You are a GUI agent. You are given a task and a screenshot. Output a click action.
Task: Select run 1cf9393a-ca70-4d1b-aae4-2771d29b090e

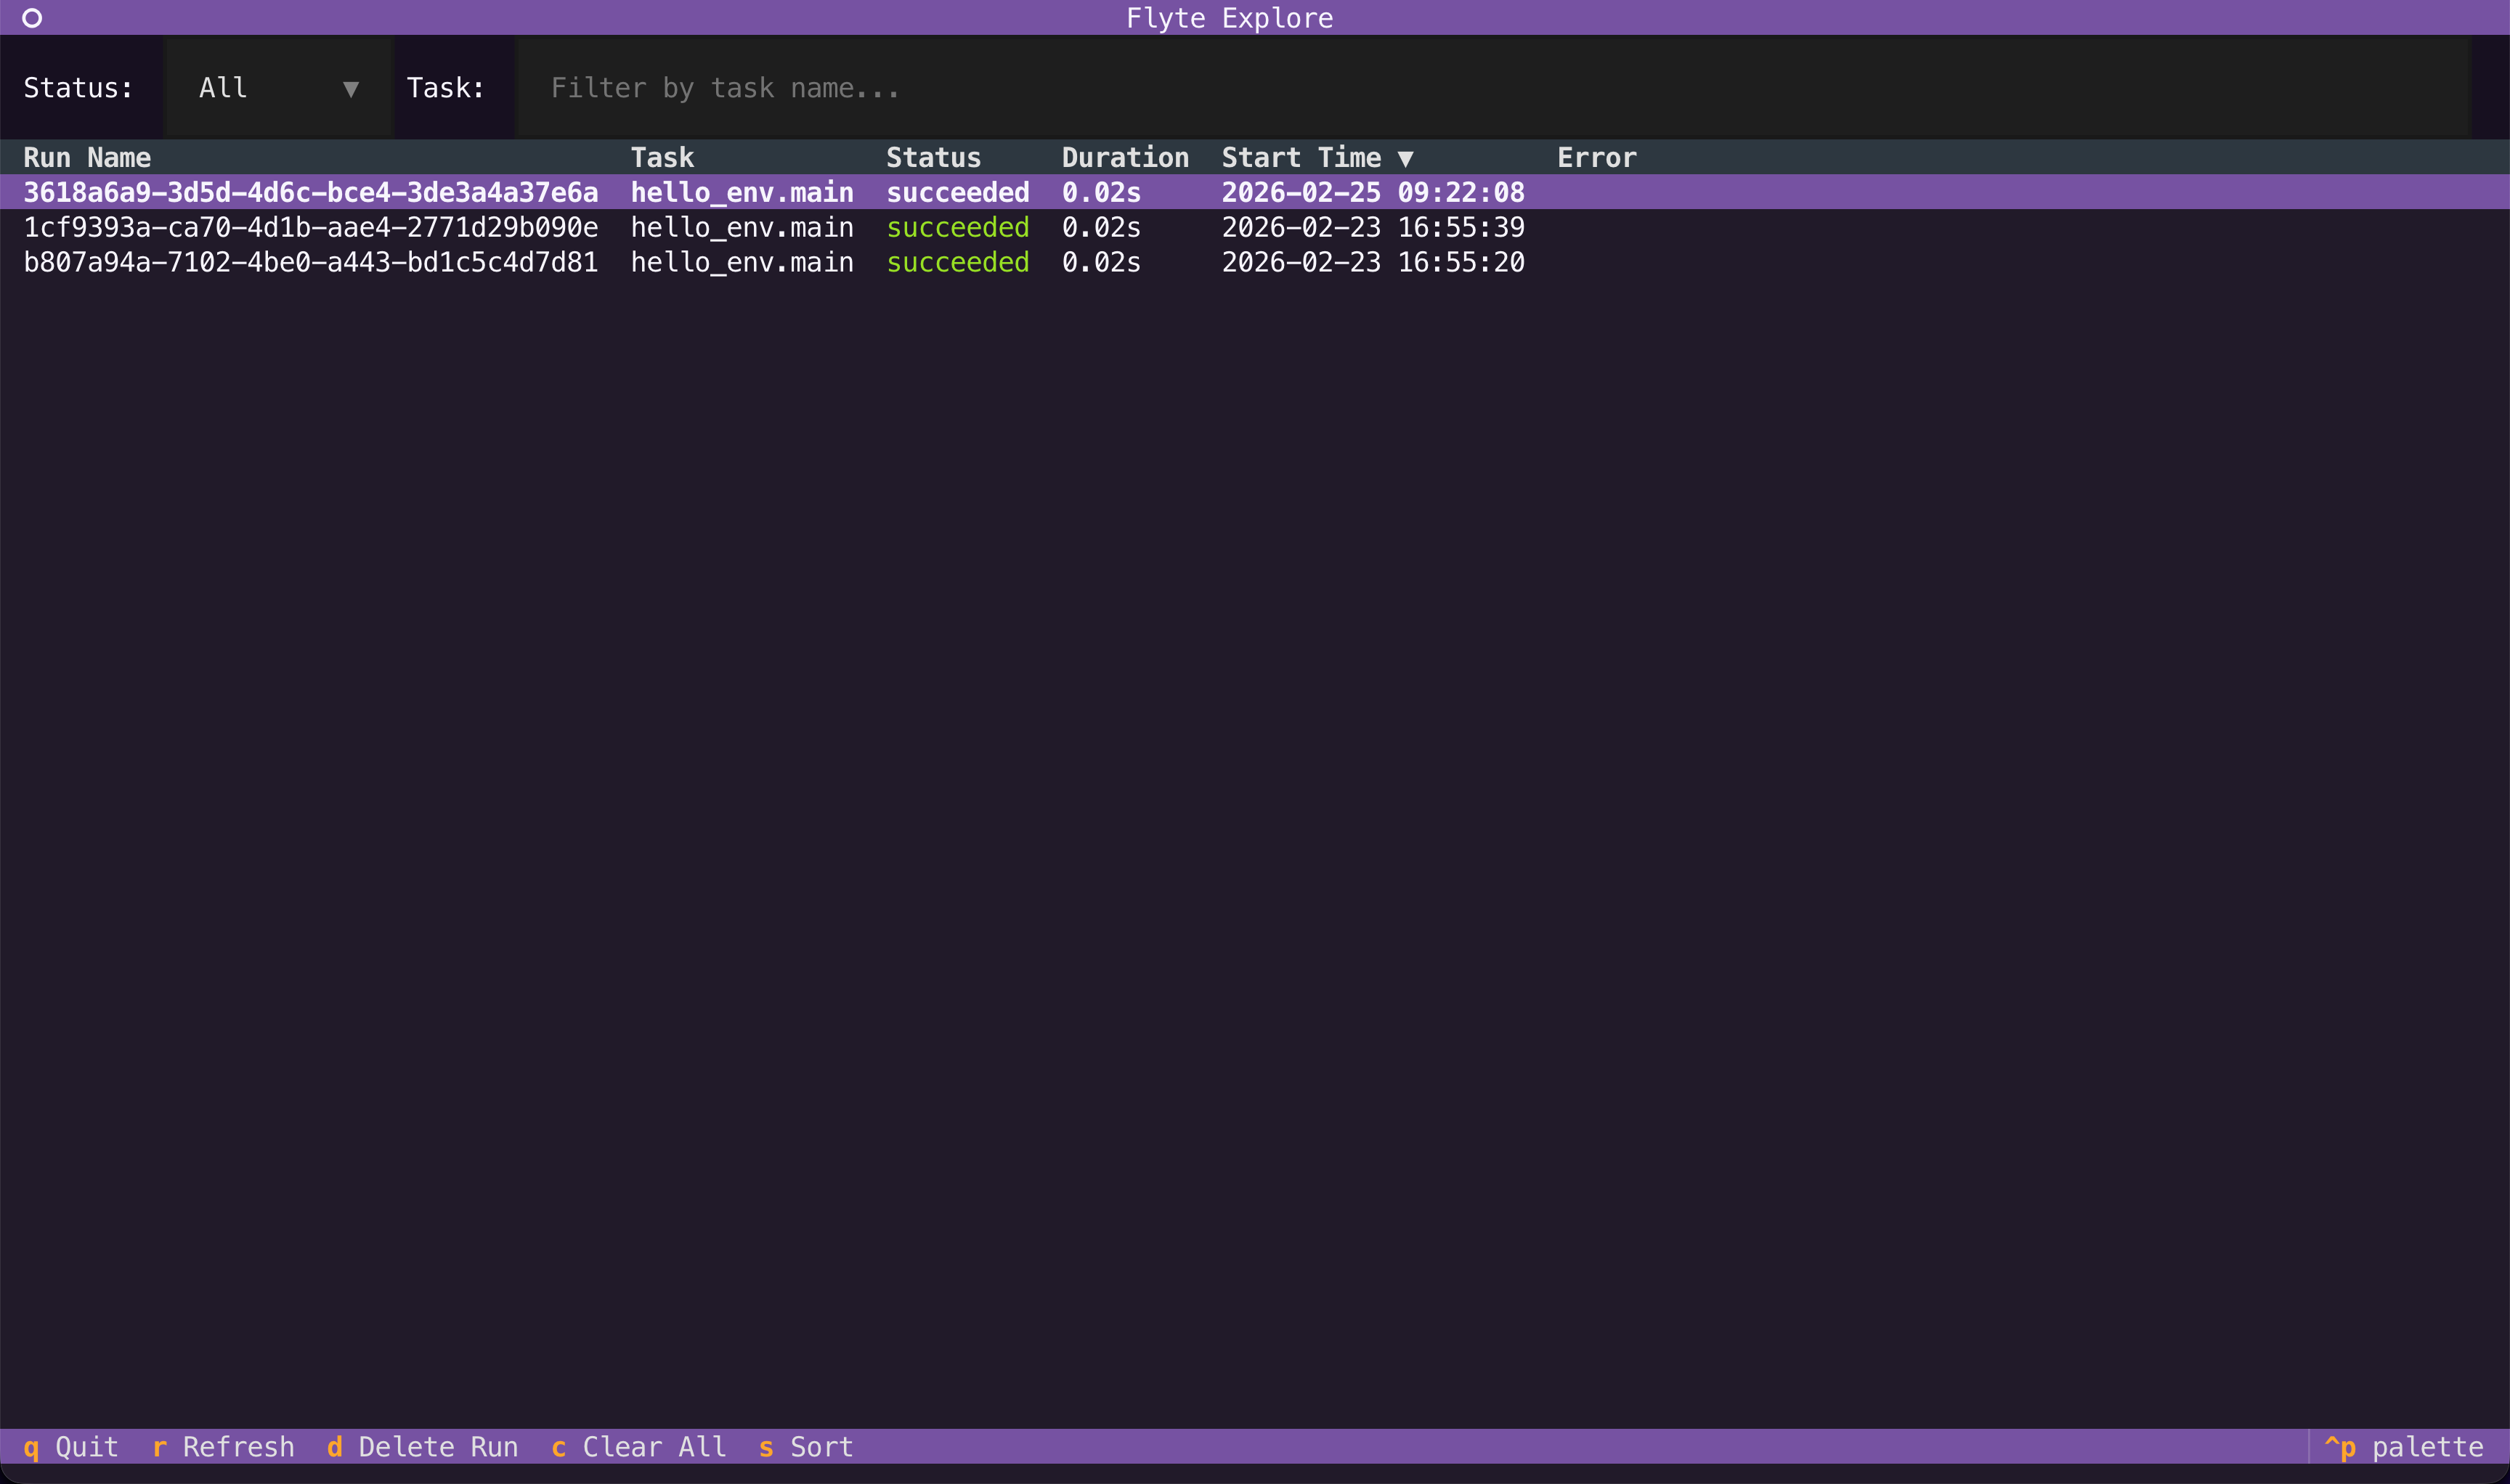point(310,227)
